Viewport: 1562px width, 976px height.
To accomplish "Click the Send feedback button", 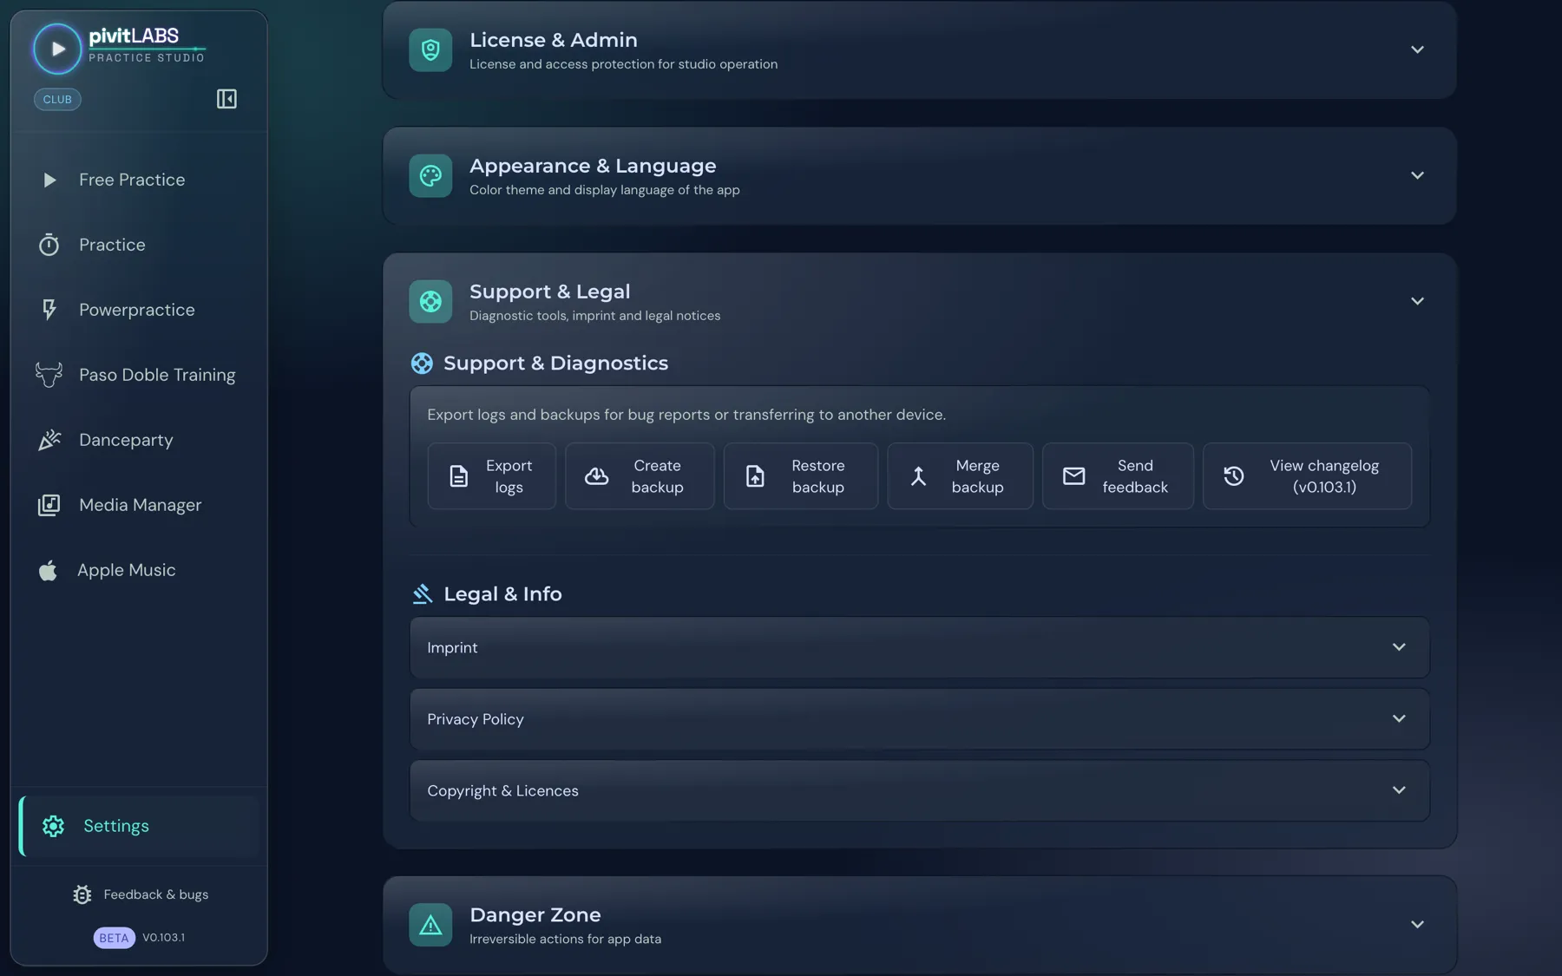I will coord(1118,476).
